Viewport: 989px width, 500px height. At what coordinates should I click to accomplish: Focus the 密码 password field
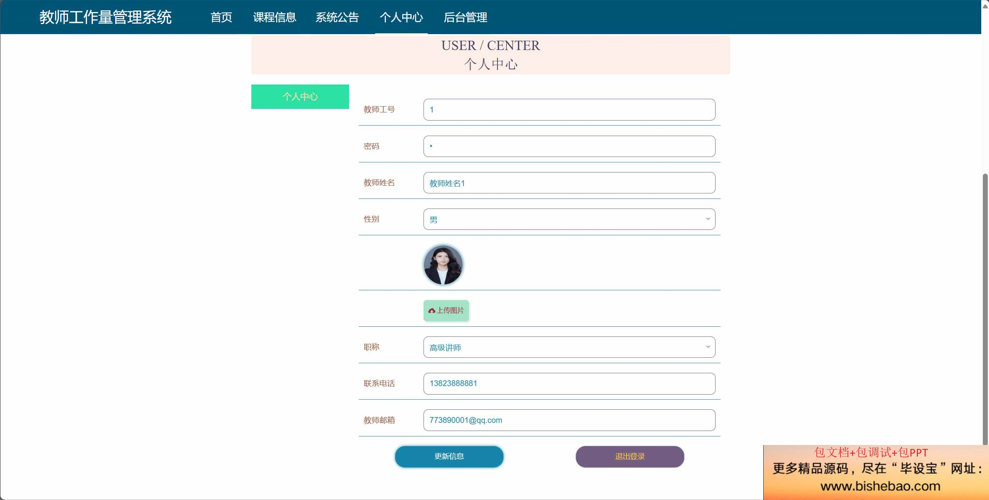point(569,146)
